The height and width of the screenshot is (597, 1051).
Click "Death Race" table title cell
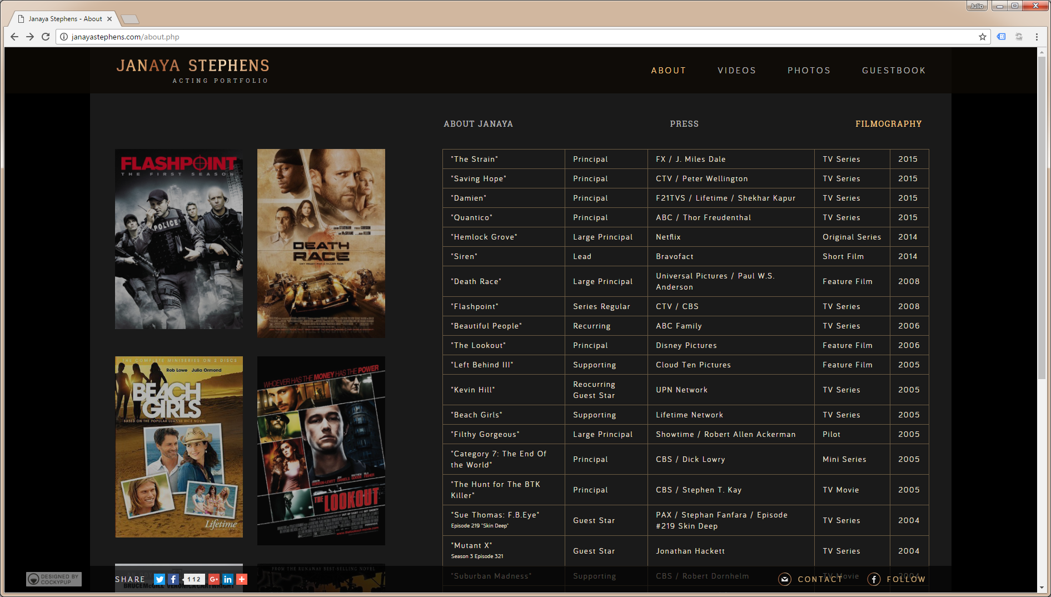coord(504,281)
